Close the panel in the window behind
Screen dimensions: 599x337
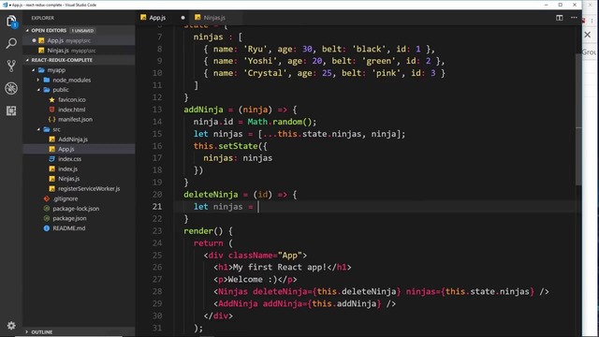[x=588, y=35]
